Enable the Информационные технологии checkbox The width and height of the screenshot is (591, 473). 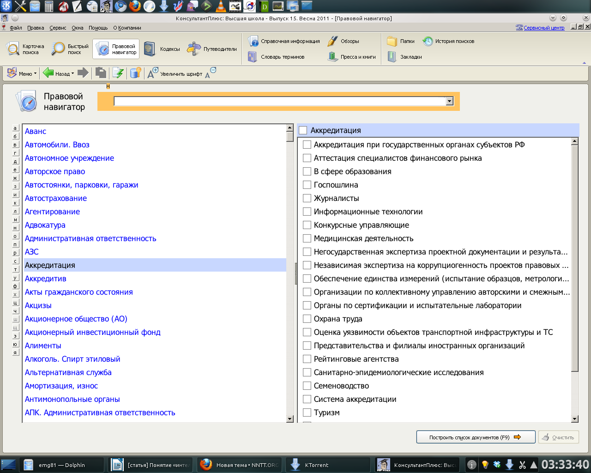coord(307,212)
